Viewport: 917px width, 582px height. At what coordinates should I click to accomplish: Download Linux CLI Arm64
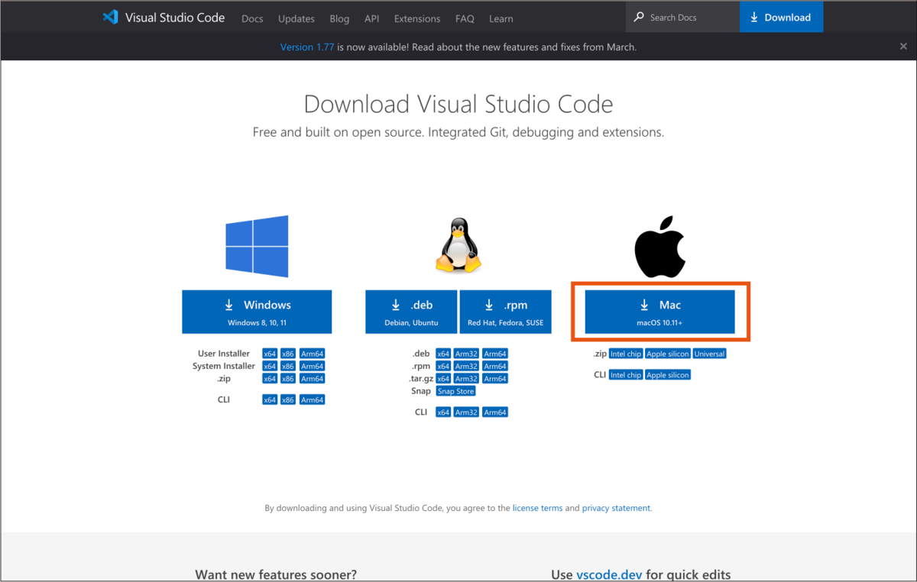pos(495,412)
